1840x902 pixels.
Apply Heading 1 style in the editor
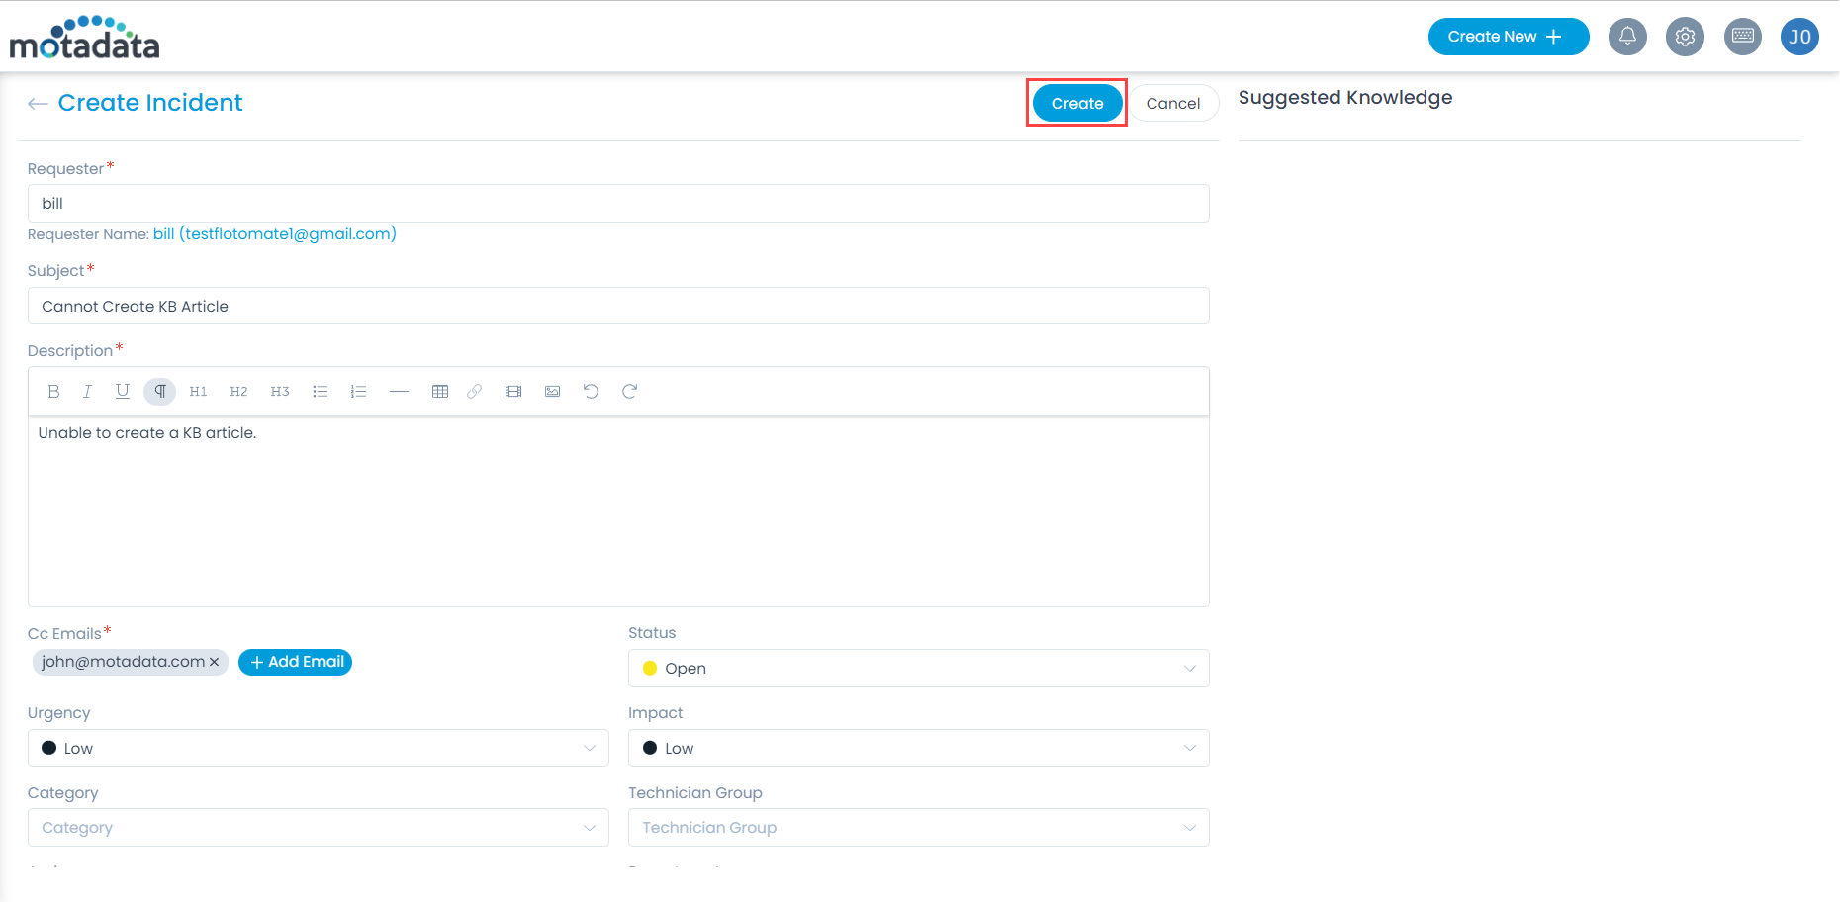pos(198,391)
